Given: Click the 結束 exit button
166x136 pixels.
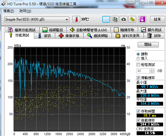Looking at the screenshot, I should [157, 19].
